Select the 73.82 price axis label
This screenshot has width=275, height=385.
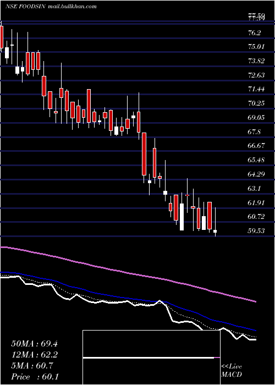(x=256, y=61)
